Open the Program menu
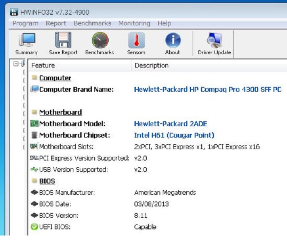 pyautogui.click(x=25, y=23)
